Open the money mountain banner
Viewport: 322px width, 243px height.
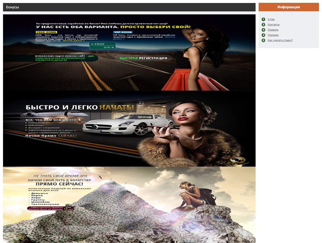pyautogui.click(x=129, y=205)
